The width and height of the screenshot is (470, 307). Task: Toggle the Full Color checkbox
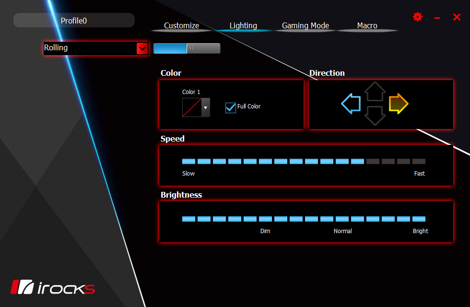pyautogui.click(x=231, y=107)
